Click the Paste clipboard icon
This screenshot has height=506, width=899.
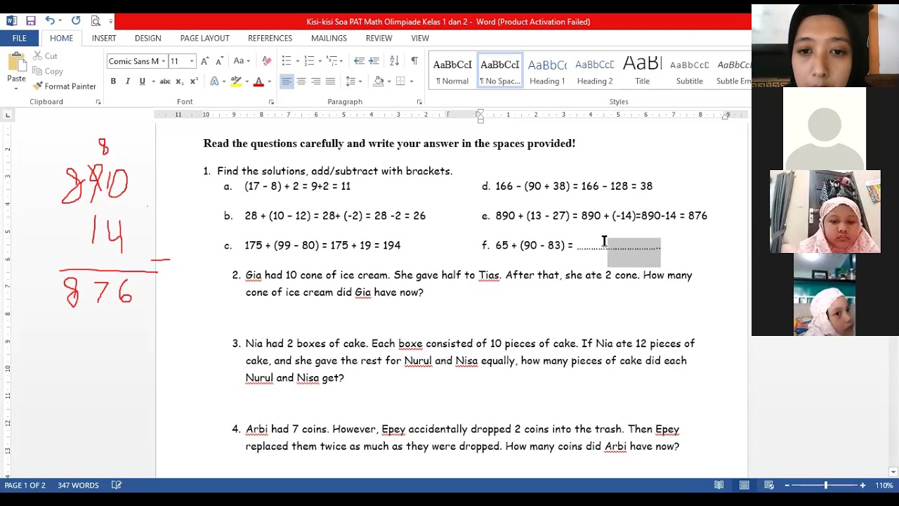pos(16,63)
